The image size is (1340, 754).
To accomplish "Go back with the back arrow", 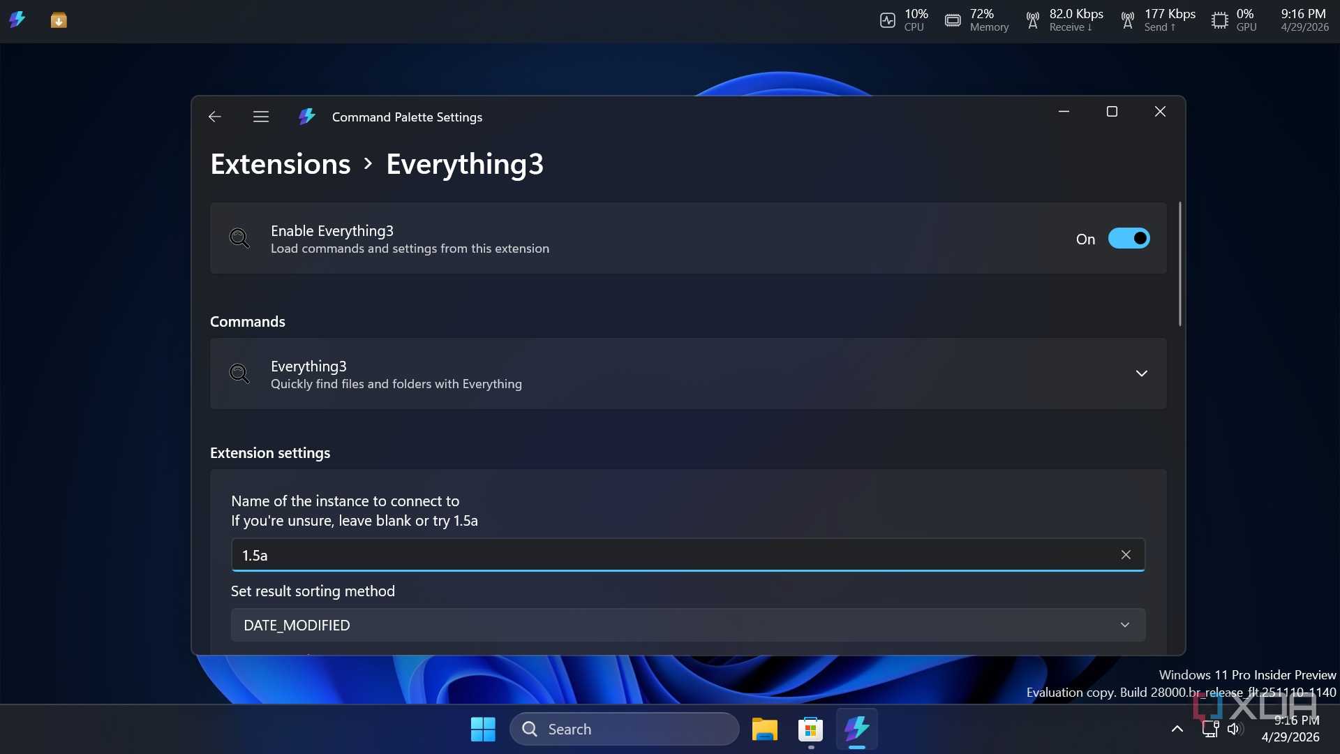I will click(214, 117).
